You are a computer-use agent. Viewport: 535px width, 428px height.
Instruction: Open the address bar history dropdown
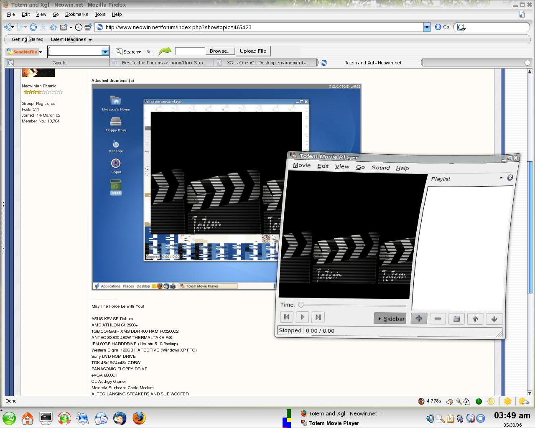427,27
